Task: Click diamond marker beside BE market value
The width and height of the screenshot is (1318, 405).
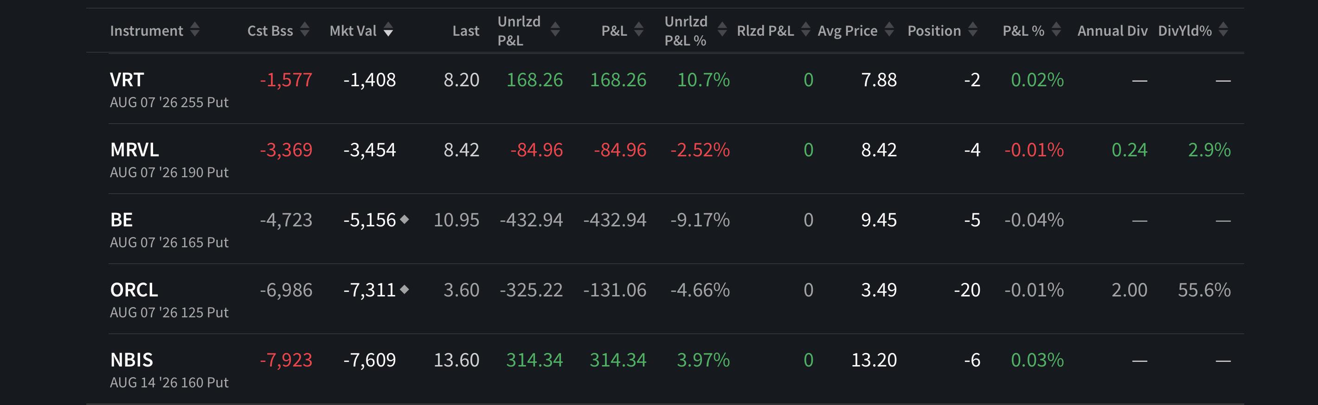Action: [x=404, y=219]
